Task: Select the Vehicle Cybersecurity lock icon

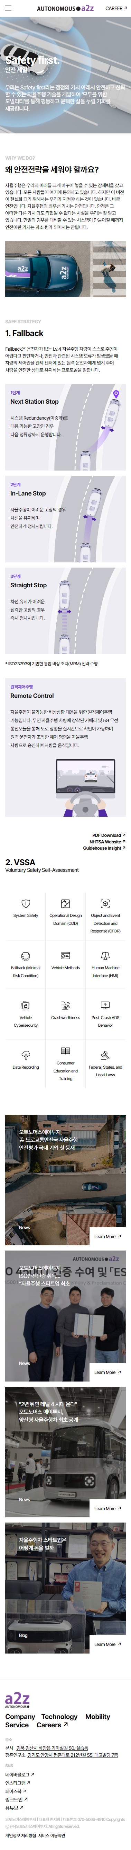Action: [26, 1006]
